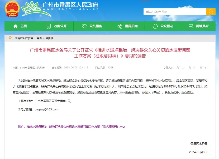Screen dimensions: 219x159
Task: Click the icon beside 番禺招商
Action: (120, 26)
